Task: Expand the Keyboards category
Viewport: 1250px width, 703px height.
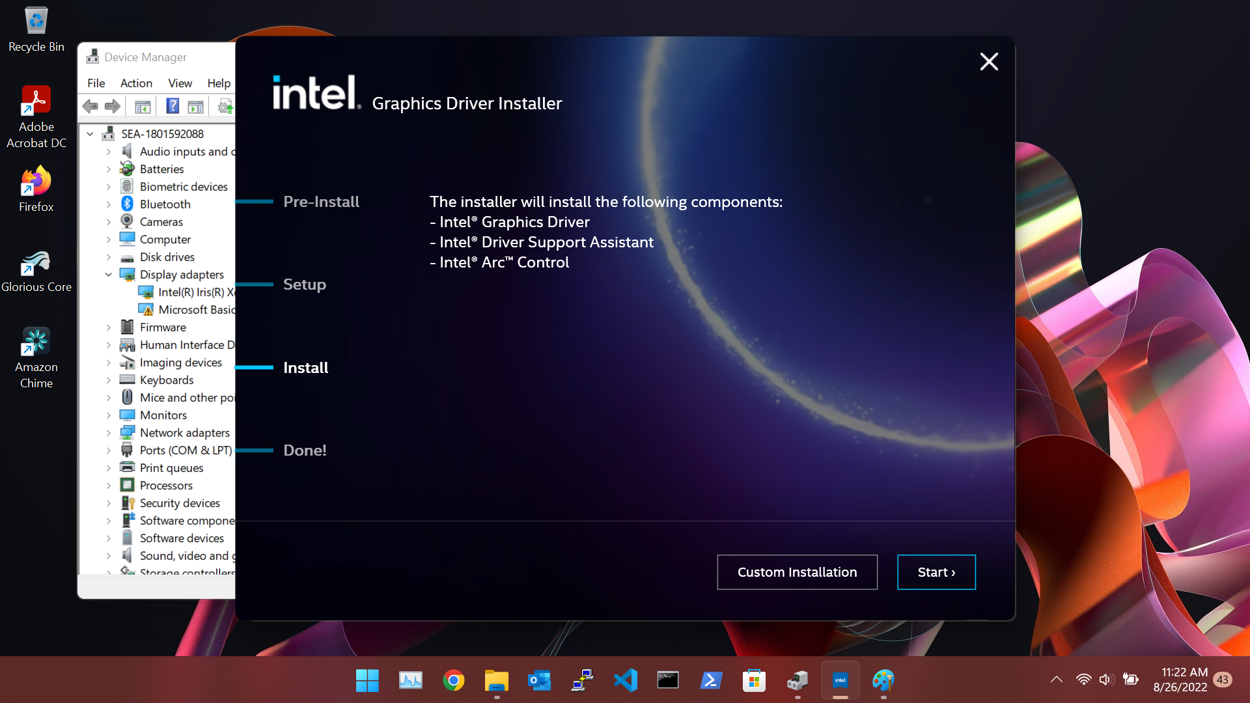Action: (x=109, y=379)
